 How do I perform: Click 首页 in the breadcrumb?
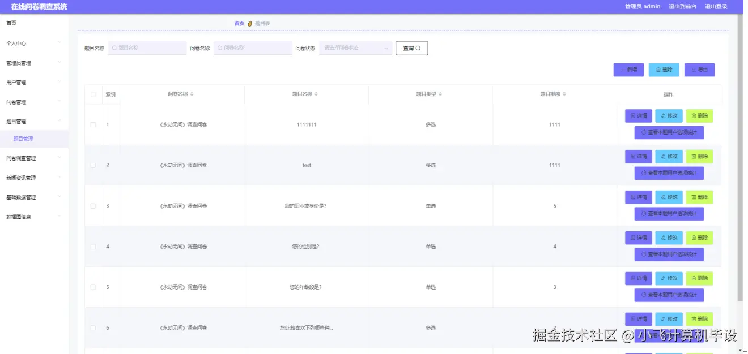[239, 24]
